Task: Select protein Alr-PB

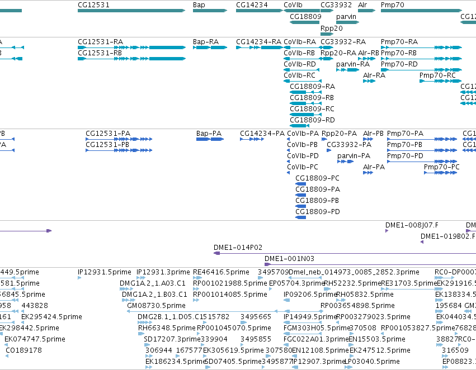Action: pyautogui.click(x=373, y=134)
